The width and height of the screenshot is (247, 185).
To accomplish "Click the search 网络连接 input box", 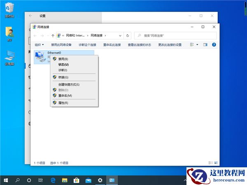I will [x=175, y=36].
